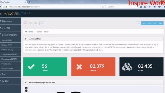Click the X icon on Offline card
This screenshot has width=165, height=93.
click(x=79, y=67)
